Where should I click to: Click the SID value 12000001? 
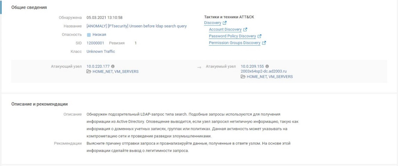pyautogui.click(x=95, y=43)
